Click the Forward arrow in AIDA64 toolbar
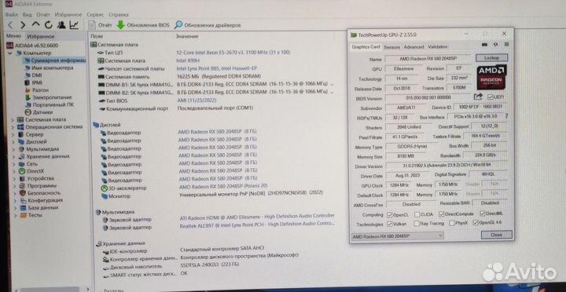The image size is (566, 292). click(23, 25)
